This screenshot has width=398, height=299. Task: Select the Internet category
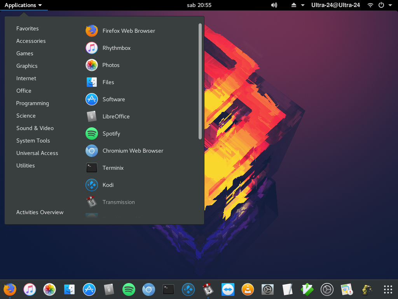tap(26, 78)
